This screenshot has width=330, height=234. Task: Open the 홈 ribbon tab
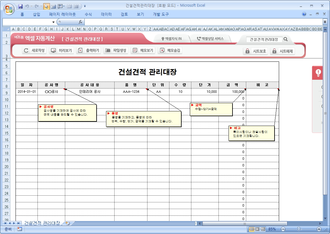click(22, 14)
